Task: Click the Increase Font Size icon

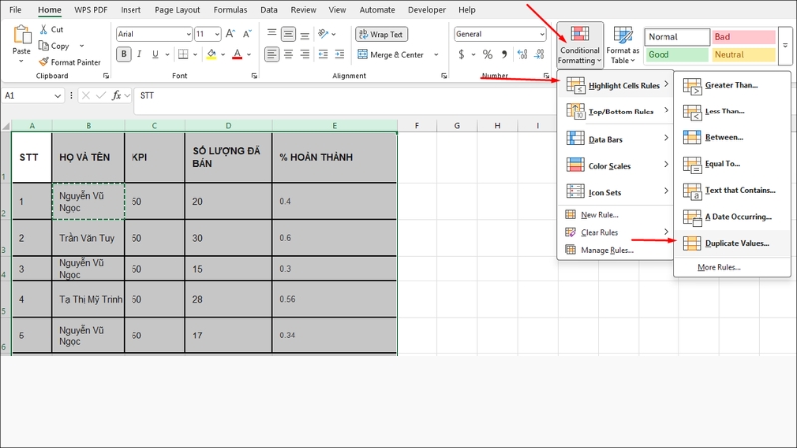Action: pos(230,34)
